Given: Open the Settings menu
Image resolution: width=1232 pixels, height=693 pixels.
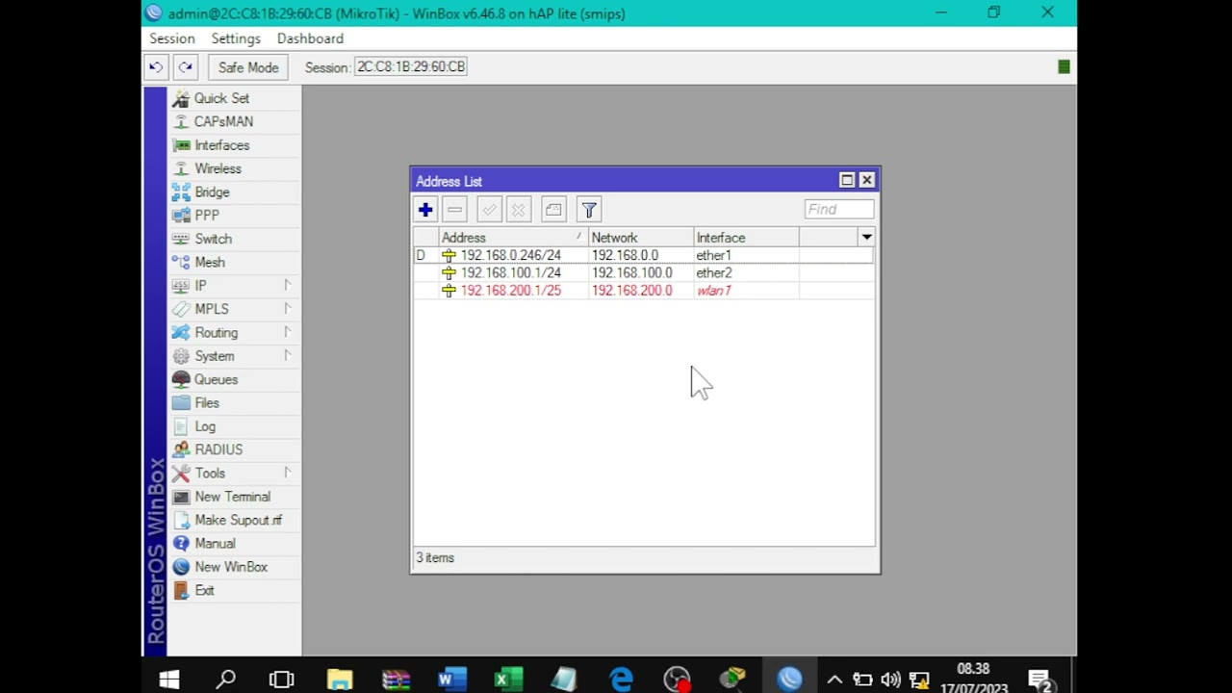Looking at the screenshot, I should (236, 38).
